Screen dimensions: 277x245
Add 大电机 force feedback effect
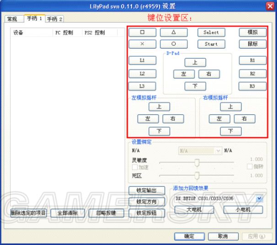click(x=194, y=210)
